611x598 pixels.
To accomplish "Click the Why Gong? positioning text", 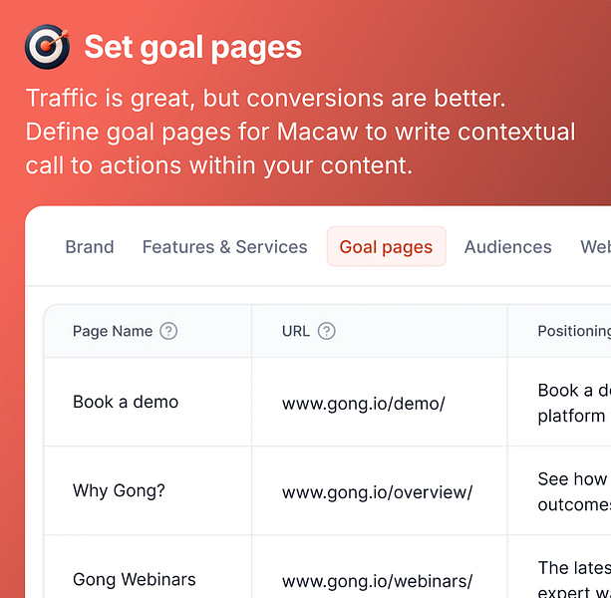I will 573,490.
